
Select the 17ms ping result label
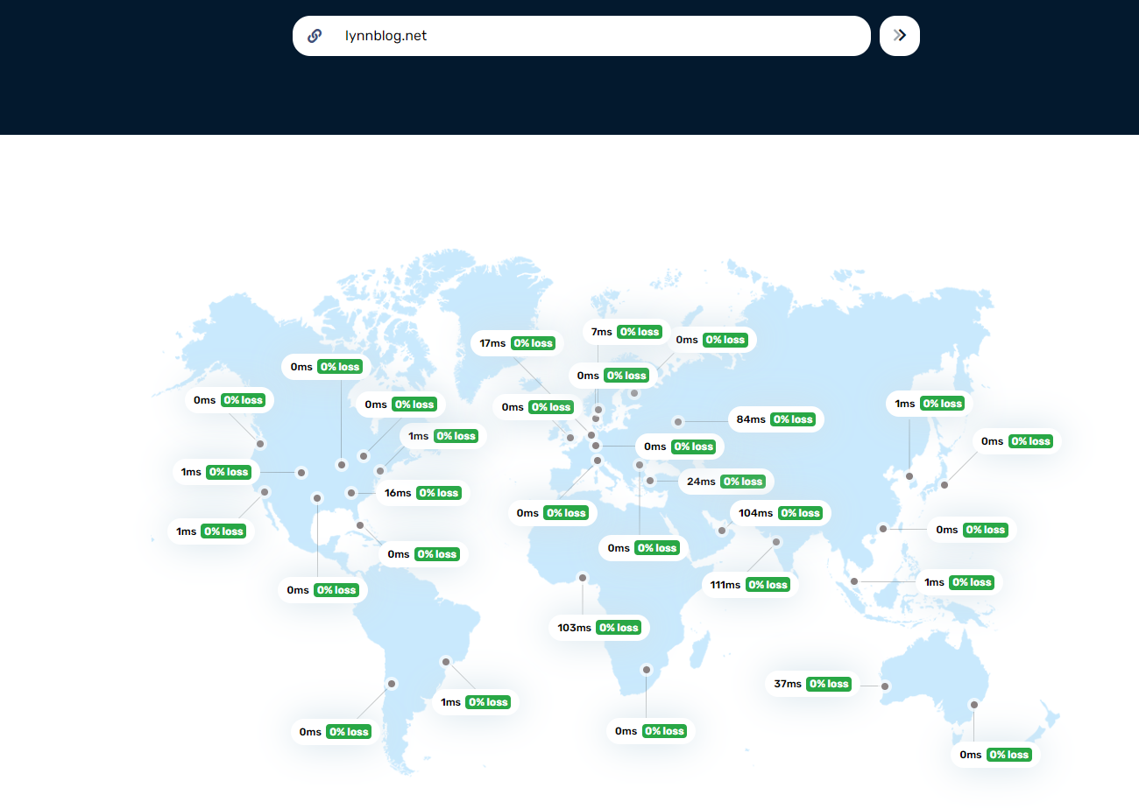point(517,343)
